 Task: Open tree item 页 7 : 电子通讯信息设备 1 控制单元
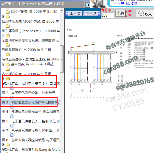31,131
